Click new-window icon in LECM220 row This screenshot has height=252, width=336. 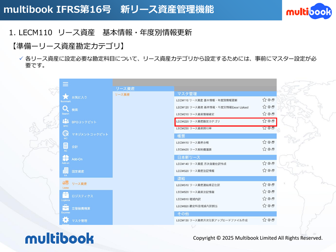[273, 121]
